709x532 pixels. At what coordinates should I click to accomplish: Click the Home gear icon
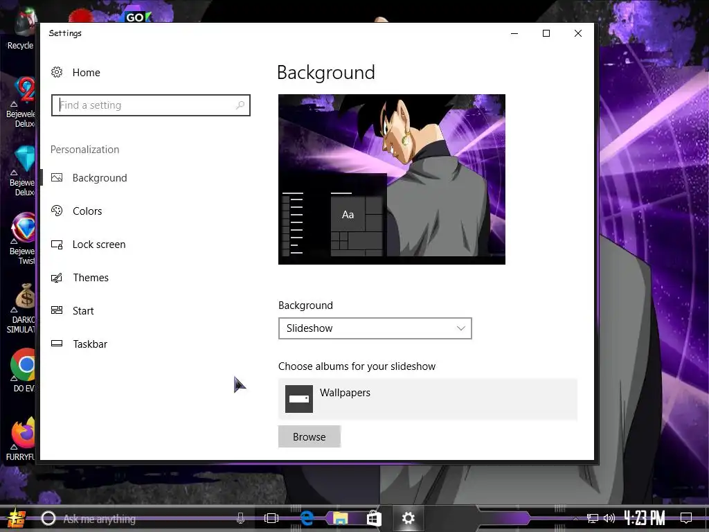point(57,72)
